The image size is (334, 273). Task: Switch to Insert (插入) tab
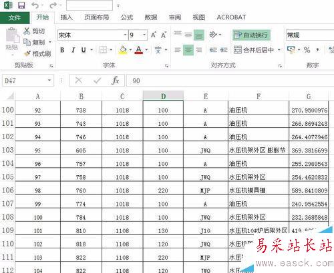point(67,17)
